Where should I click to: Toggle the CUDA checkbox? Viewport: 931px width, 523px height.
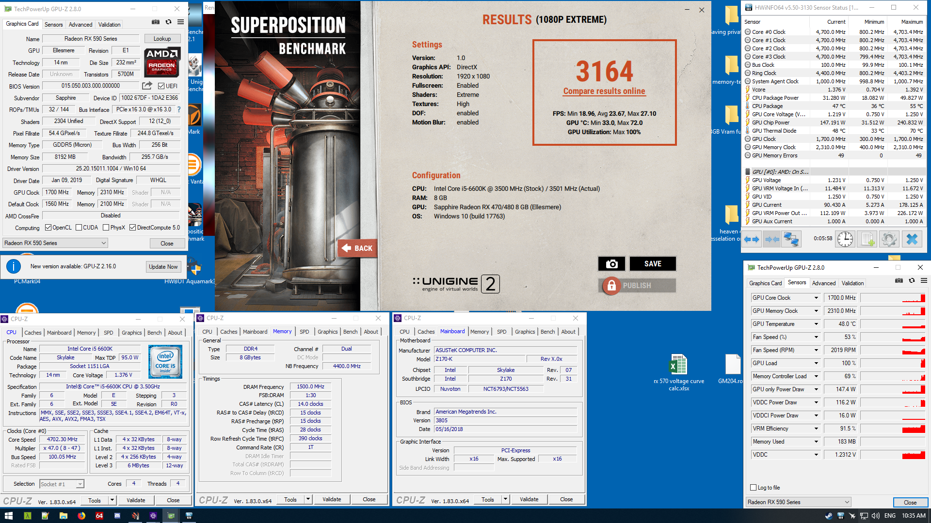tap(79, 228)
